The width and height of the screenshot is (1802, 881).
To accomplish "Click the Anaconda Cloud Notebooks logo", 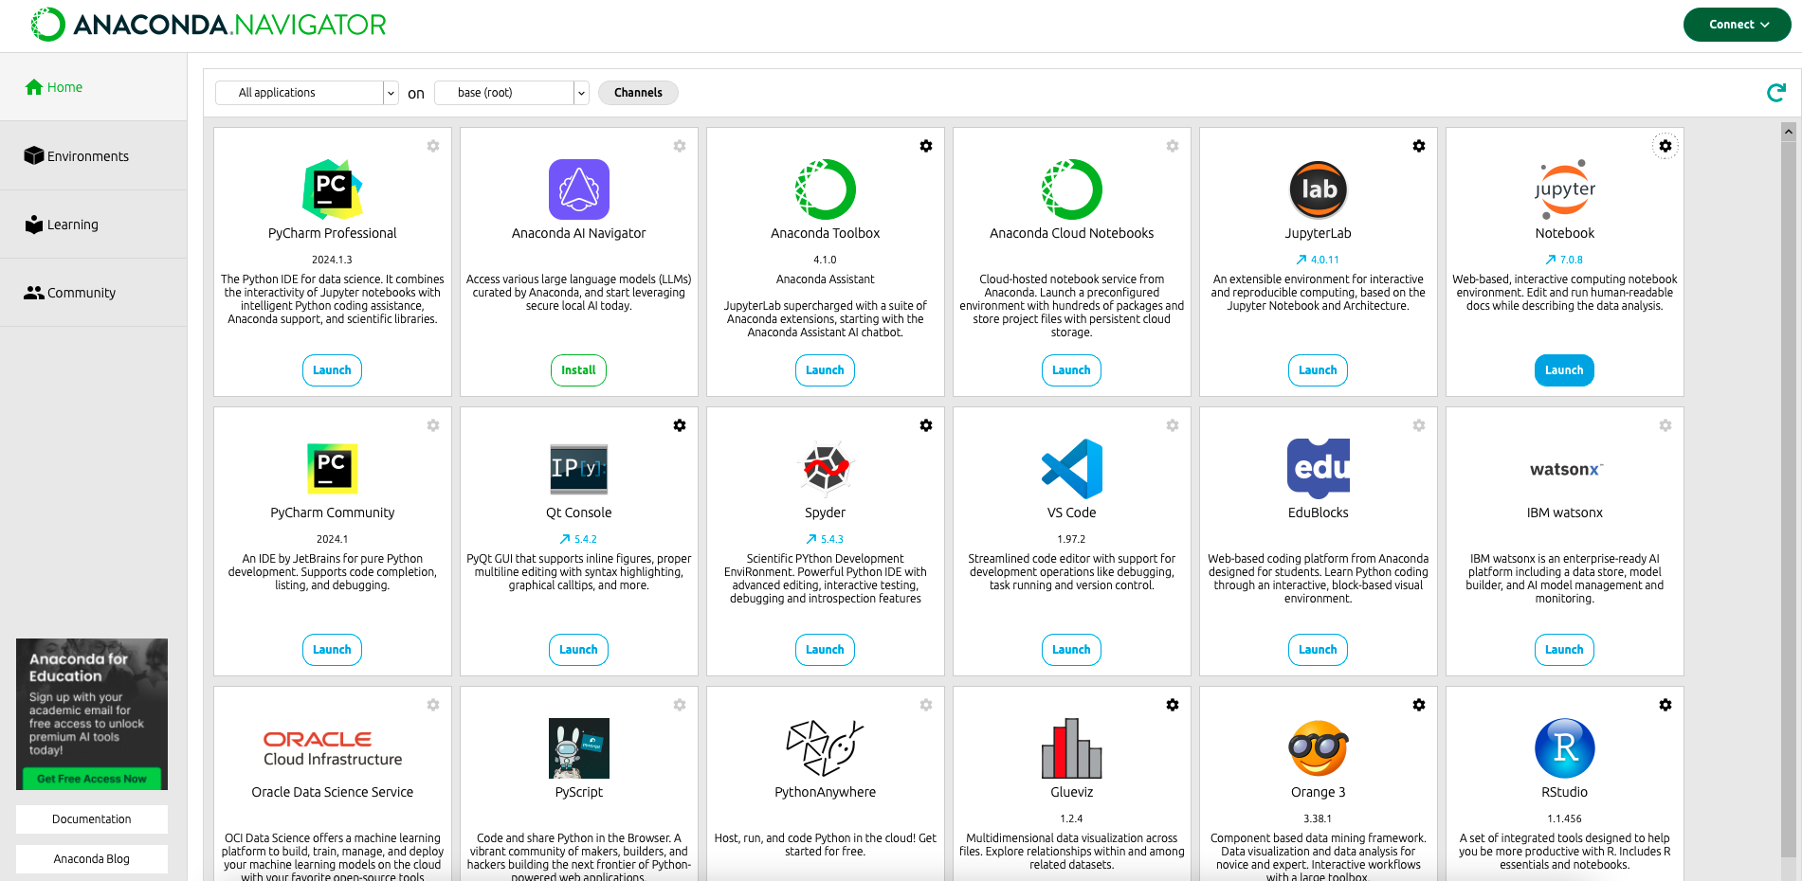I will point(1071,189).
